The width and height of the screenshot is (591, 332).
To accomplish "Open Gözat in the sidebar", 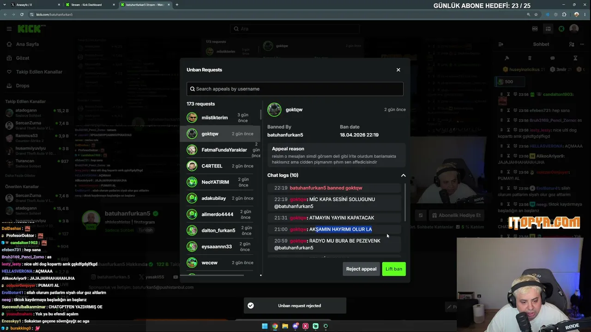I will click(23, 58).
